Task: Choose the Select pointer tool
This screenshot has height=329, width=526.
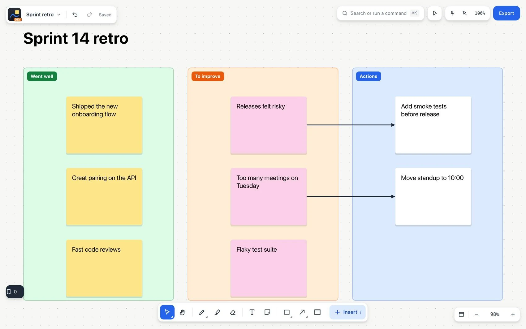Action: pos(167,312)
